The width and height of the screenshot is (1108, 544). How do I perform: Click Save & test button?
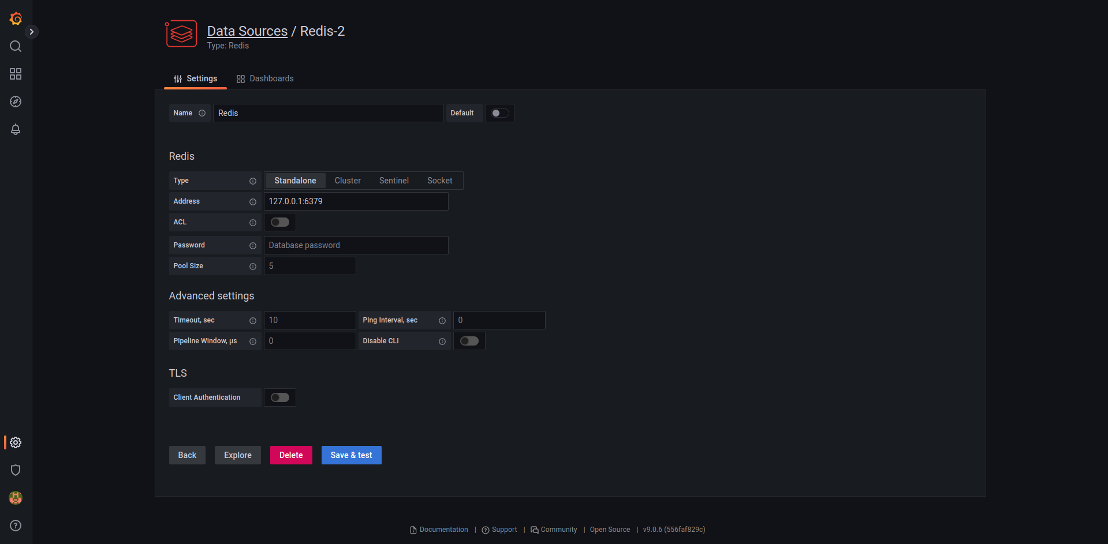[352, 455]
